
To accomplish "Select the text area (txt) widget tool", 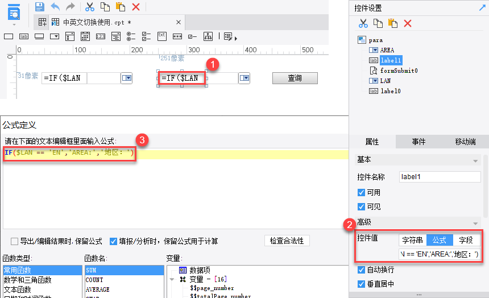I will point(162,36).
